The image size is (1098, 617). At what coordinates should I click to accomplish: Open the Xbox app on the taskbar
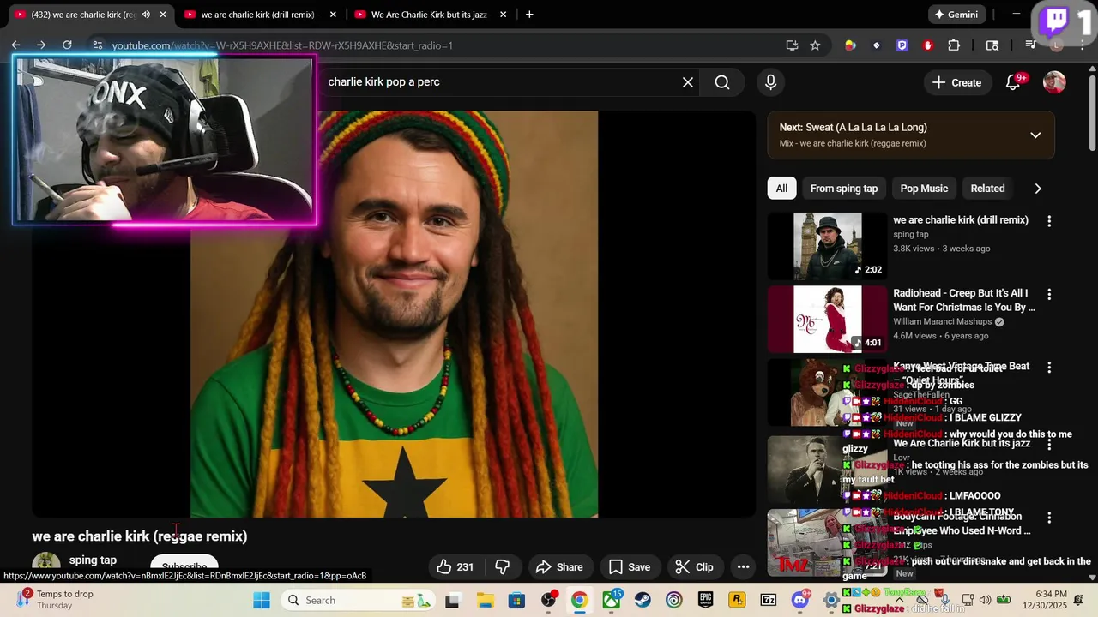pos(612,600)
